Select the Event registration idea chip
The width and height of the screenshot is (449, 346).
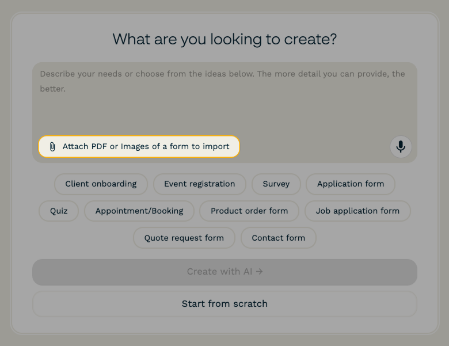(x=200, y=184)
